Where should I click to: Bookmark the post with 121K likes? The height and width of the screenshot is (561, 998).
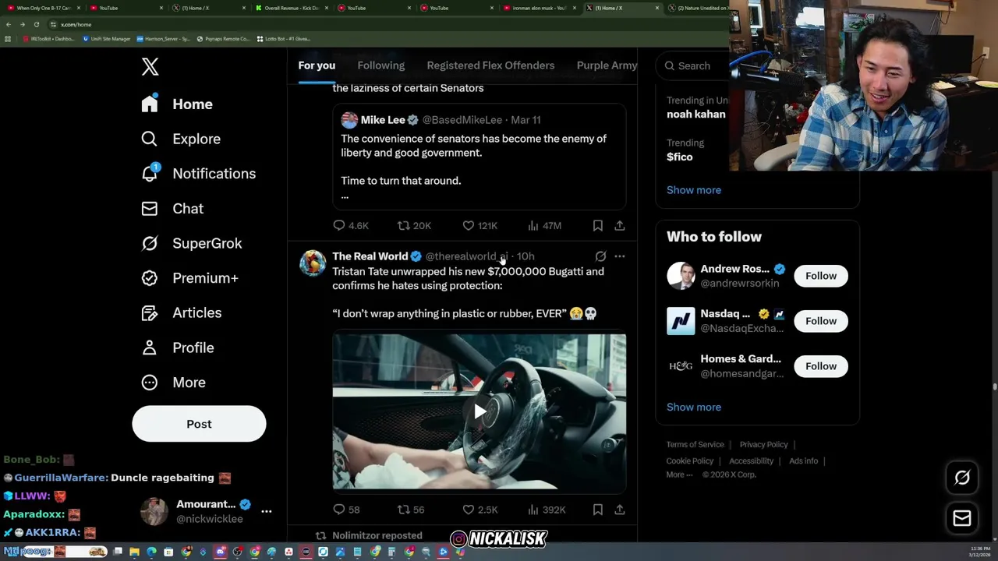pos(598,225)
